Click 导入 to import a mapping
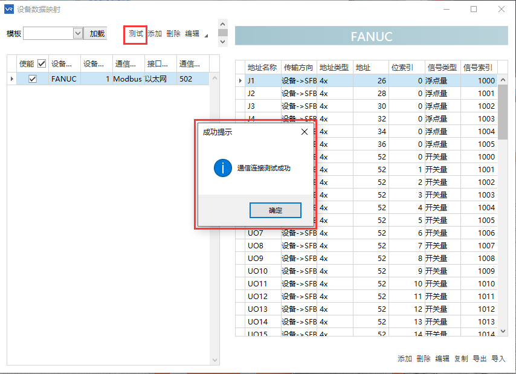This screenshot has height=374, width=516. click(x=498, y=358)
